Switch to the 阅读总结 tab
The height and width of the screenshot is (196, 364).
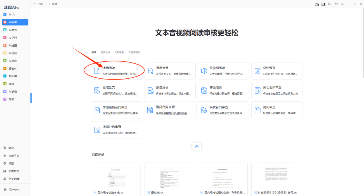[x=105, y=52]
